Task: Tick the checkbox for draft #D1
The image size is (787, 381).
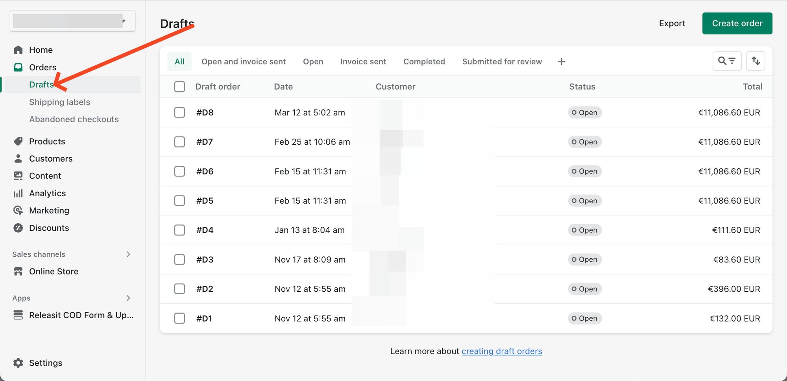Action: [179, 318]
